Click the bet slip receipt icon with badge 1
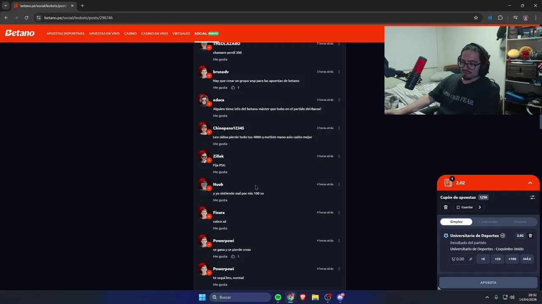 click(x=448, y=182)
